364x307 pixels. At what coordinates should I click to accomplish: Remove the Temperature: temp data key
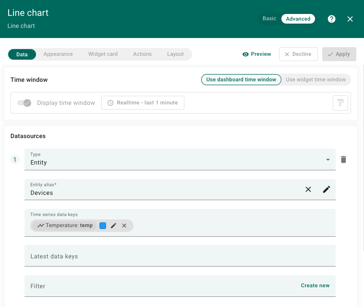124,226
